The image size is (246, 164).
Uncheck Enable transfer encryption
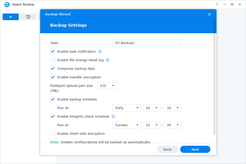click(53, 77)
